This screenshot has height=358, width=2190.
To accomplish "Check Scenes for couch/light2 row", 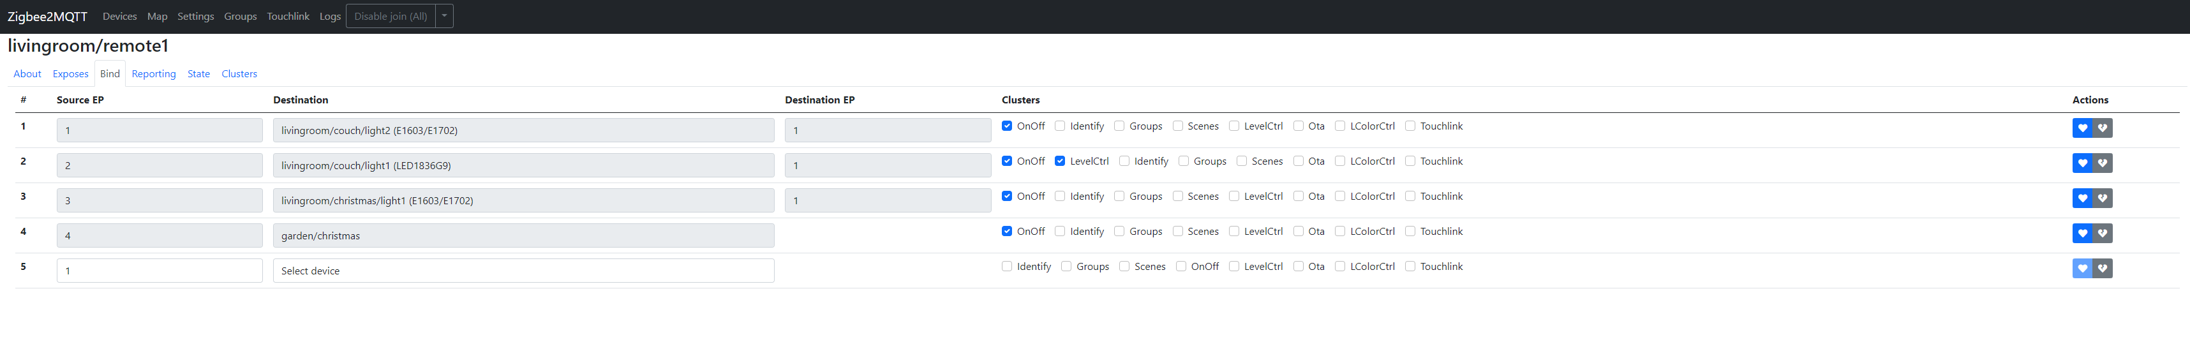I will [x=1177, y=126].
